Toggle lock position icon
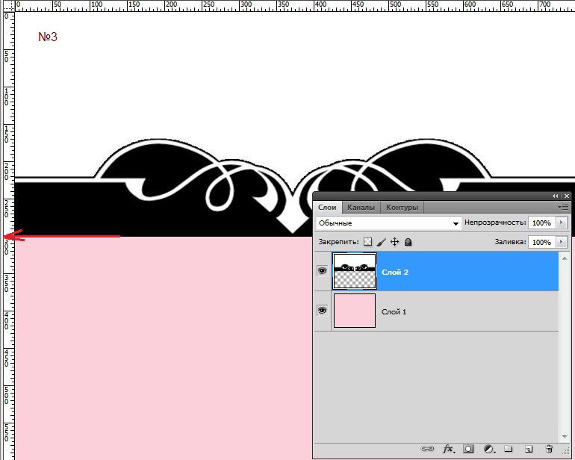 [x=394, y=242]
